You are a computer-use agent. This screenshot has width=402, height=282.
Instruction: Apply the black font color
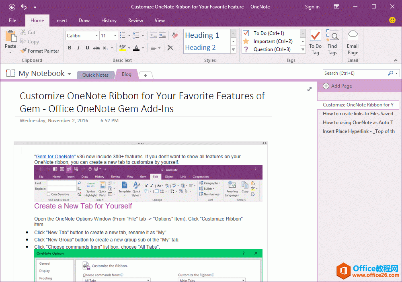click(x=136, y=48)
